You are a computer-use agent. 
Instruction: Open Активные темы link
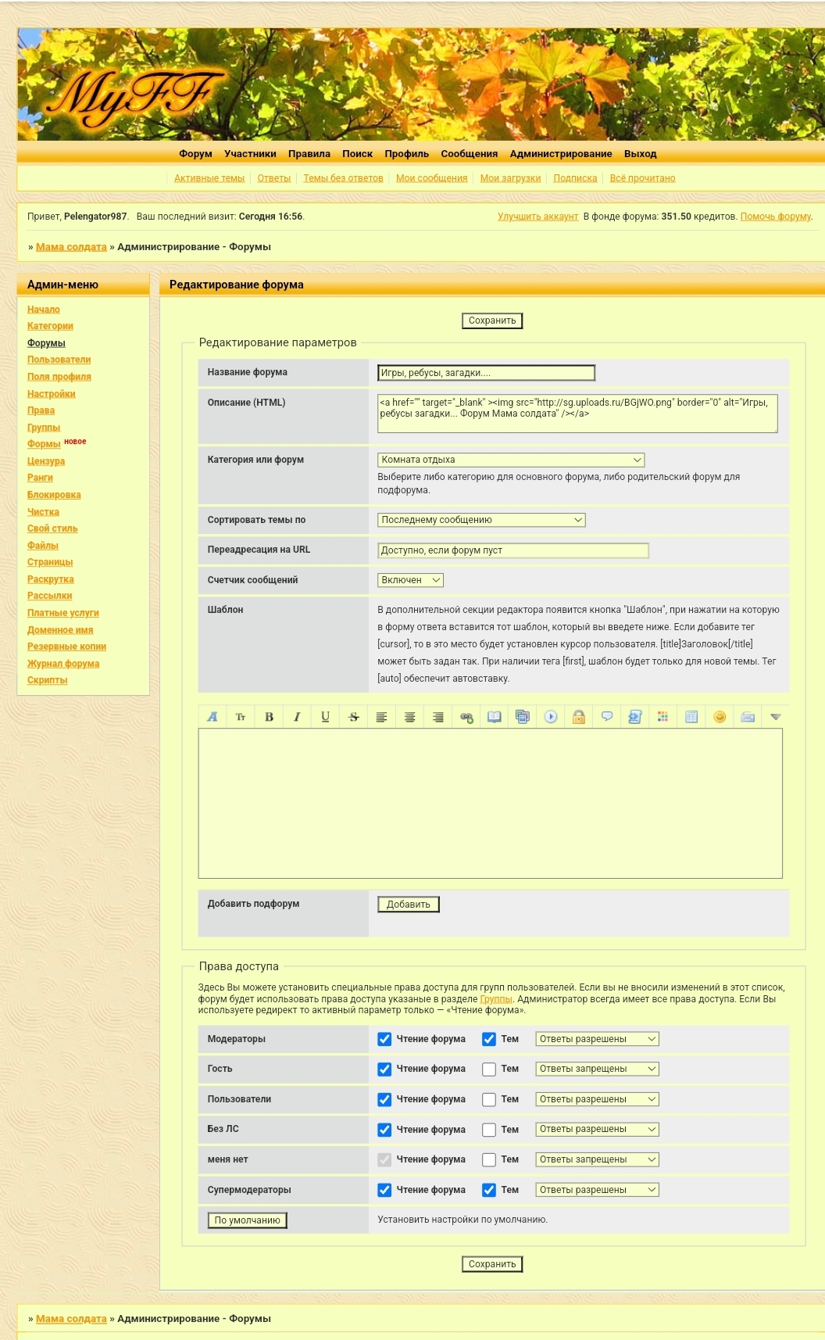[x=209, y=178]
